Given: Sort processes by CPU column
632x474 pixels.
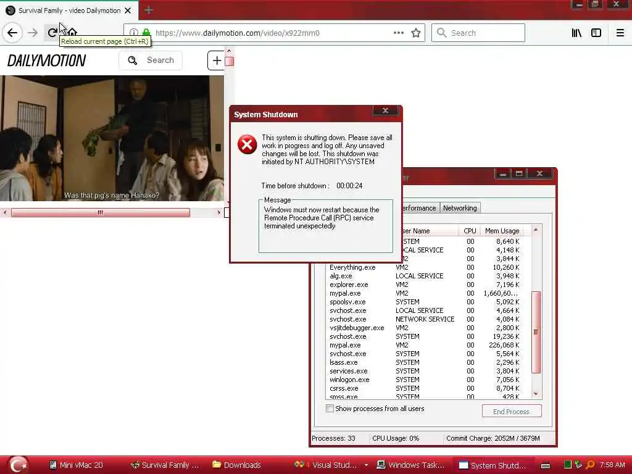Looking at the screenshot, I should tap(470, 231).
